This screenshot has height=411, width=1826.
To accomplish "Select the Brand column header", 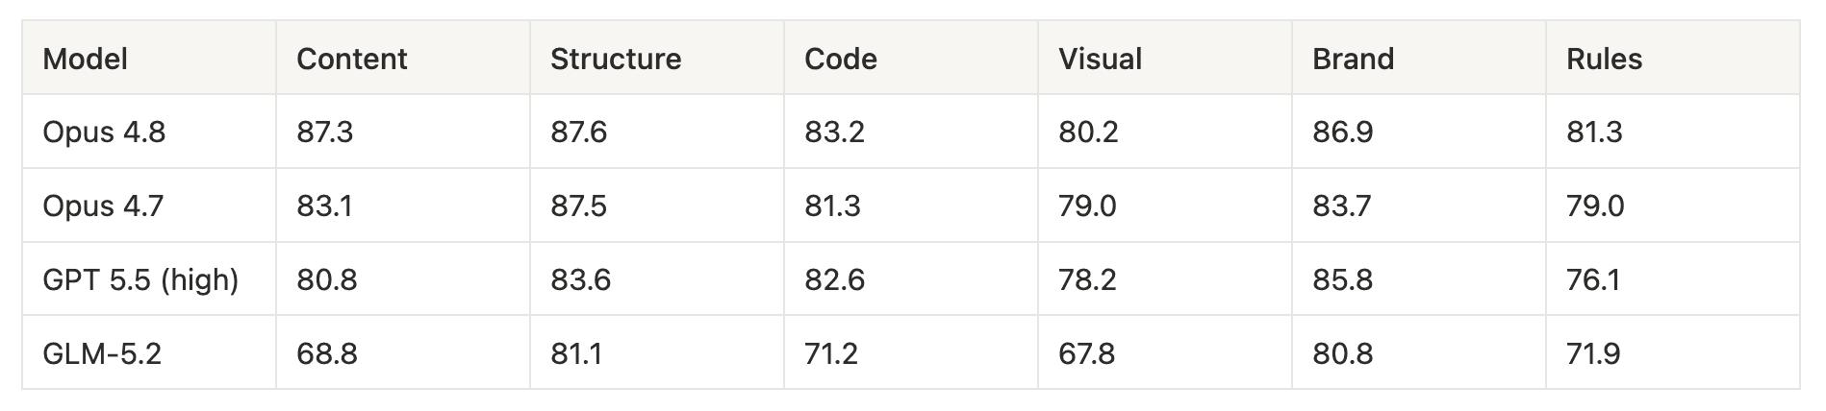I will click(1354, 60).
